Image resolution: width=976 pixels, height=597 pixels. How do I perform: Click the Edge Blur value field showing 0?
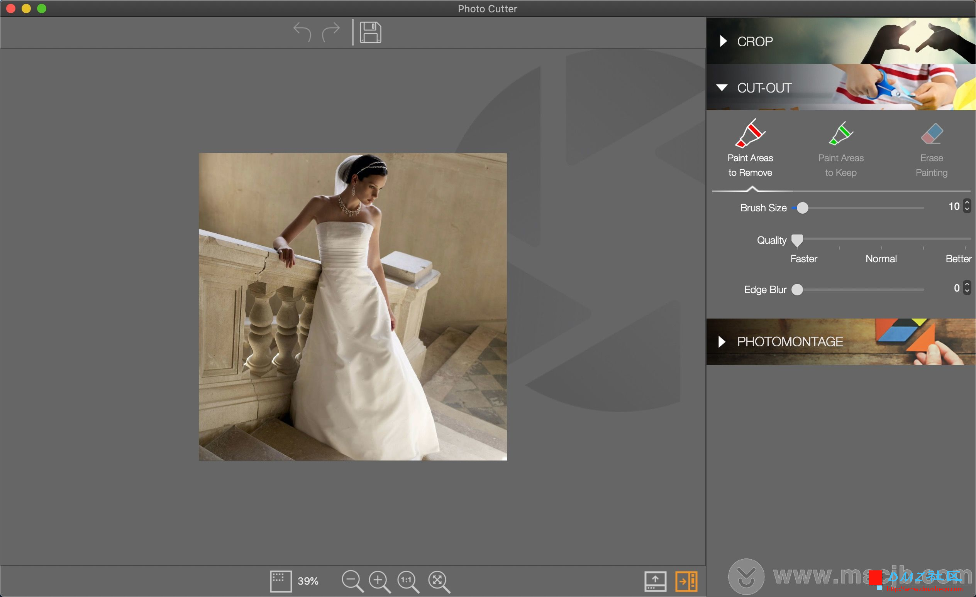(x=957, y=288)
